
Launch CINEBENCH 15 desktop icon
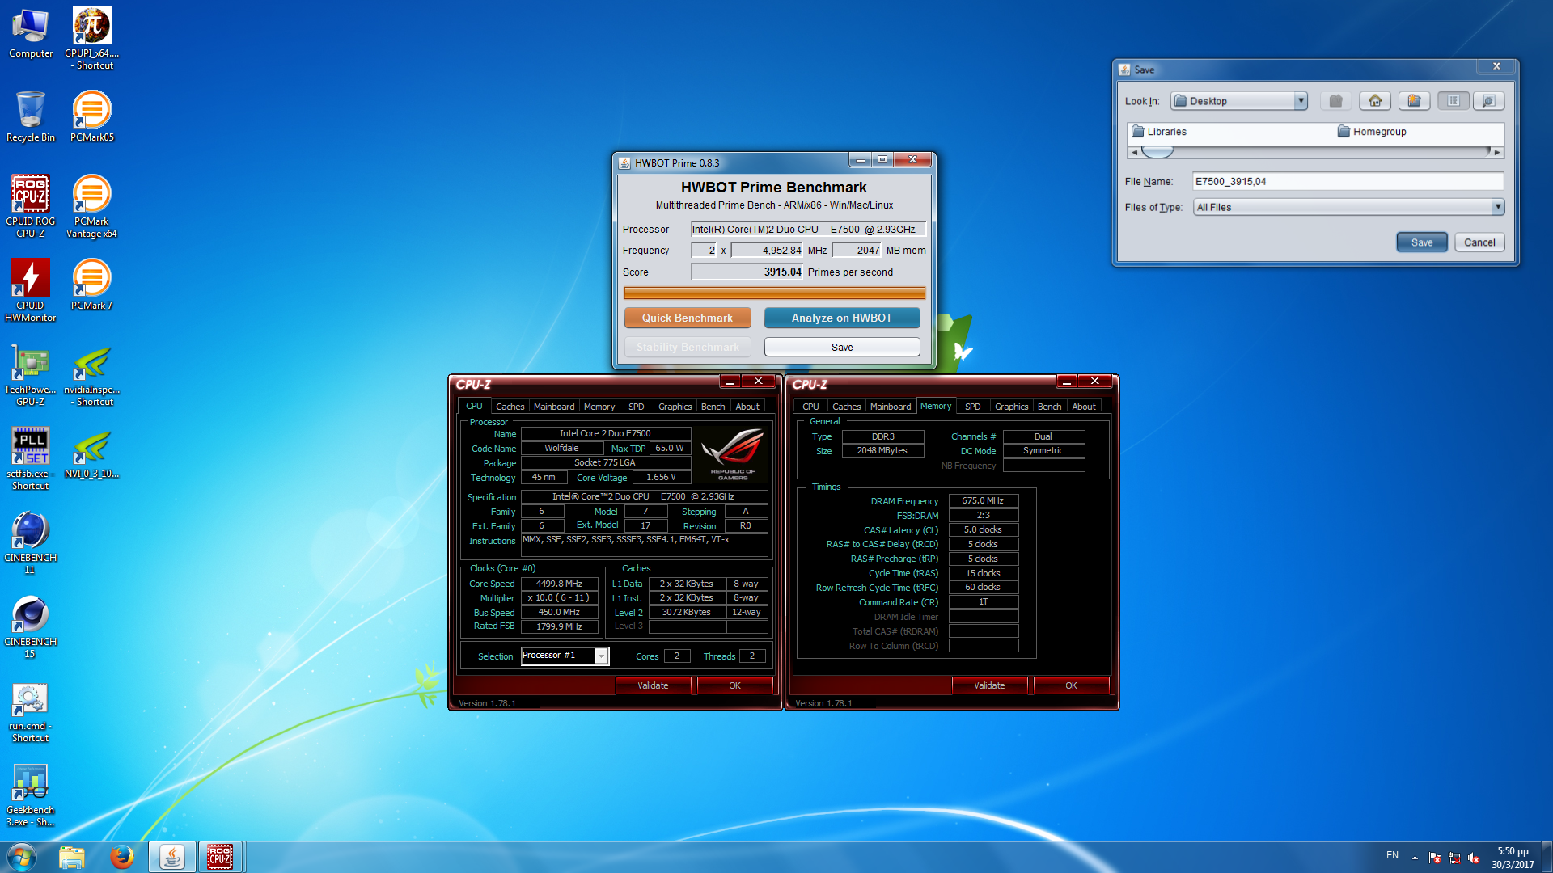pyautogui.click(x=31, y=626)
